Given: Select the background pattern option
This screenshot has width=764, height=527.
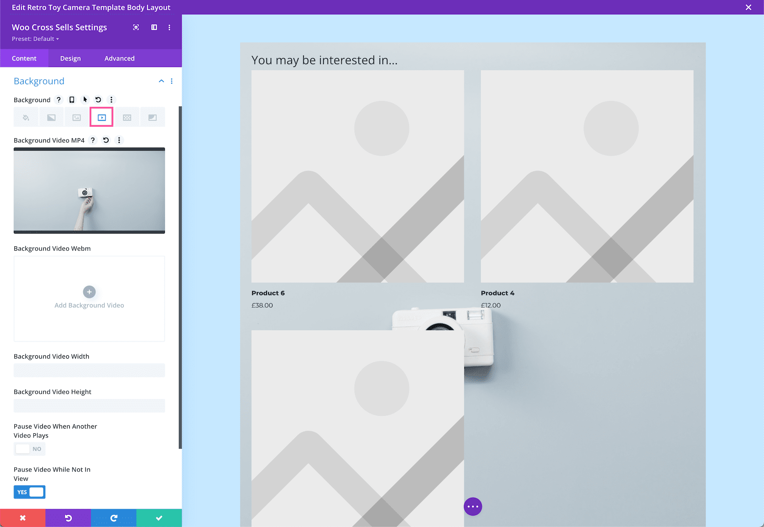Looking at the screenshot, I should coord(127,117).
